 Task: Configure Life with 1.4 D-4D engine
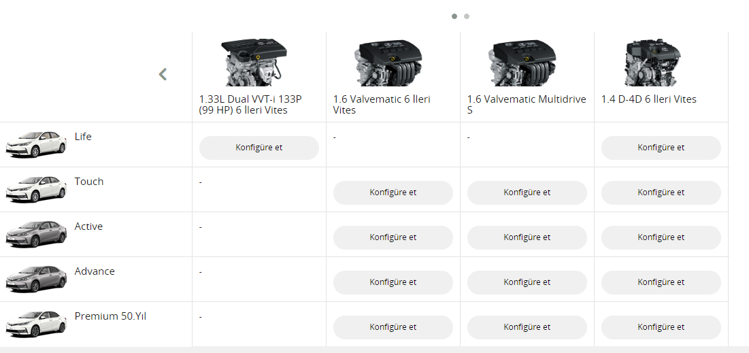pyautogui.click(x=661, y=148)
